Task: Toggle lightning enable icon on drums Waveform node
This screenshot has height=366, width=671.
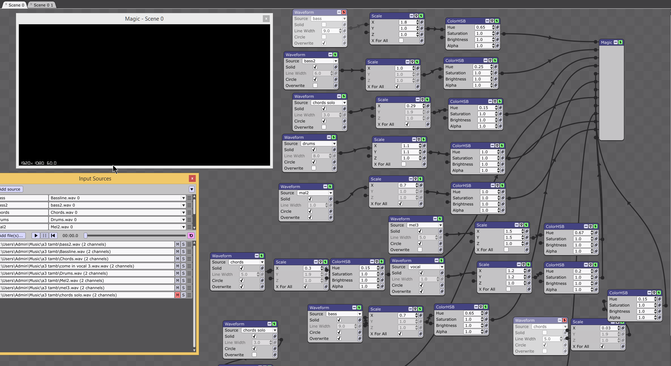Action: pyautogui.click(x=334, y=137)
